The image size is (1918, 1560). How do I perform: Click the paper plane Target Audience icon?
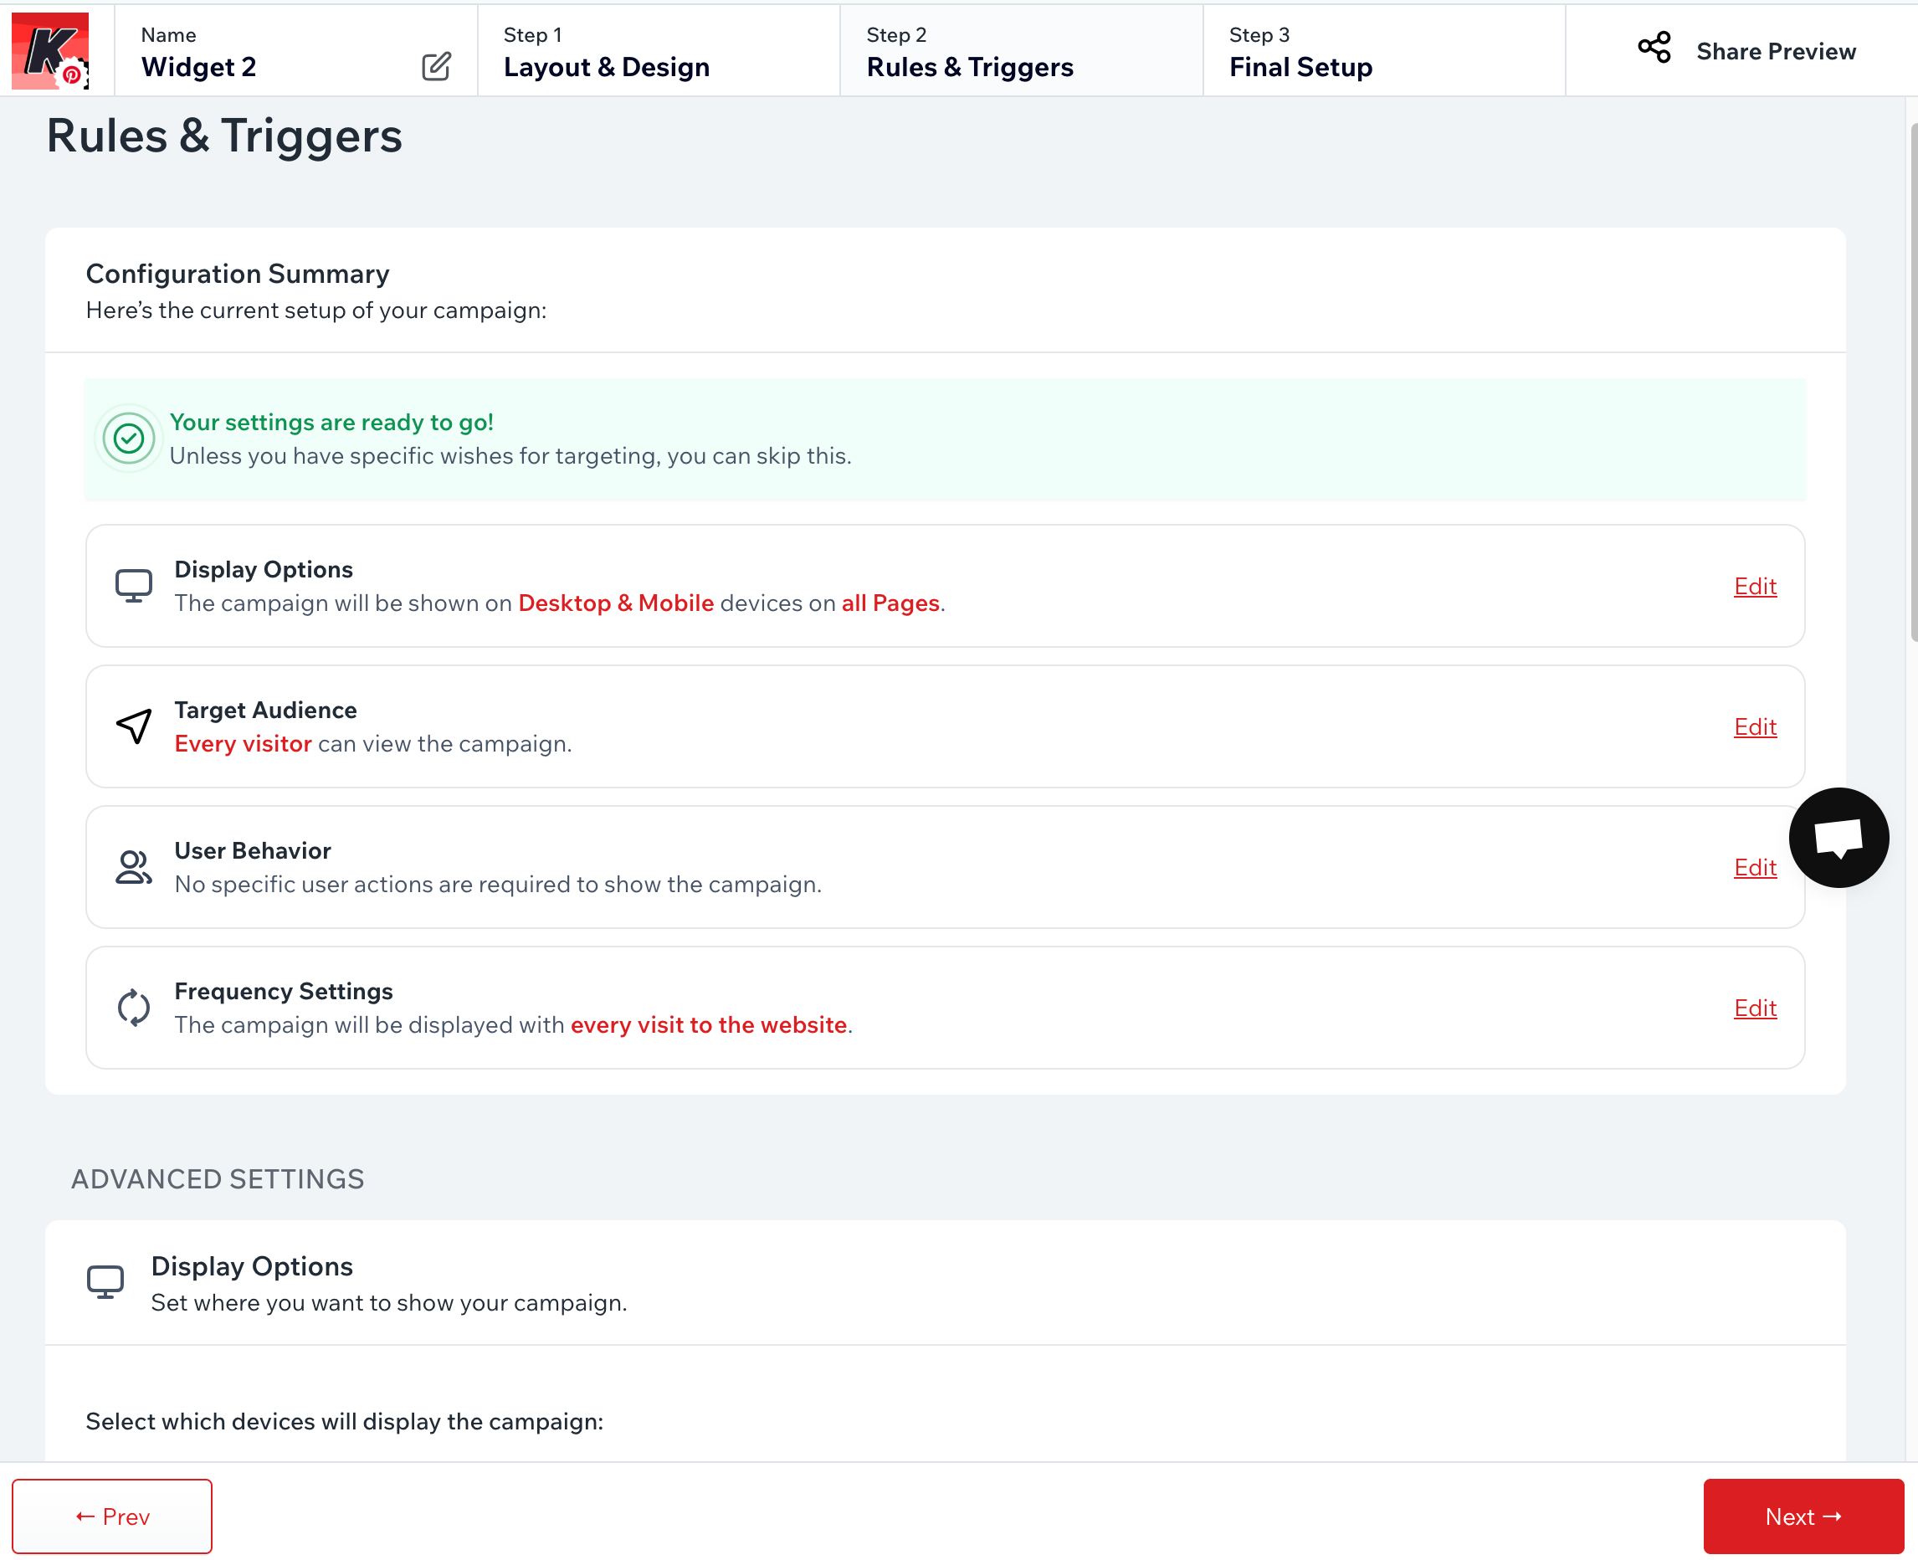pos(134,726)
